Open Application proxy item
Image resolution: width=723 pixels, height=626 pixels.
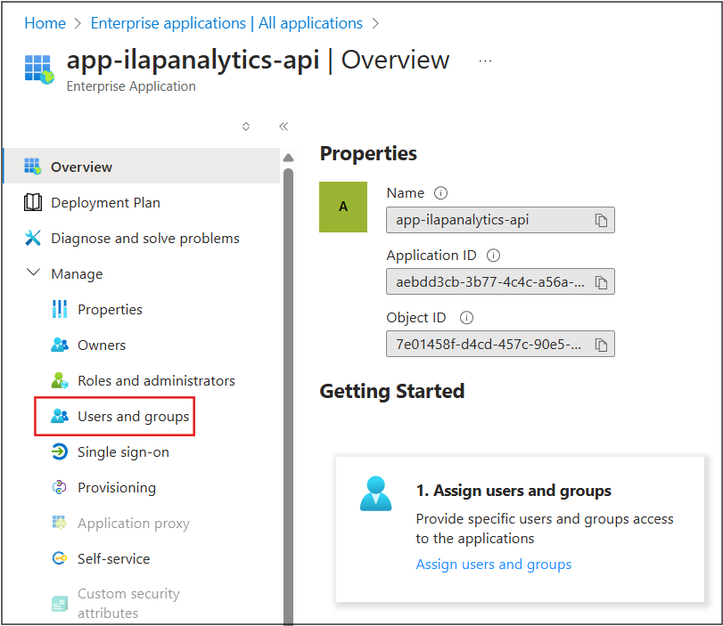[134, 524]
